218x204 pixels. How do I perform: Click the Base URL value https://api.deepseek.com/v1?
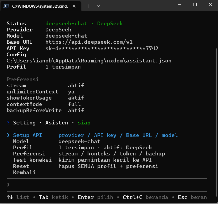pos(89,42)
